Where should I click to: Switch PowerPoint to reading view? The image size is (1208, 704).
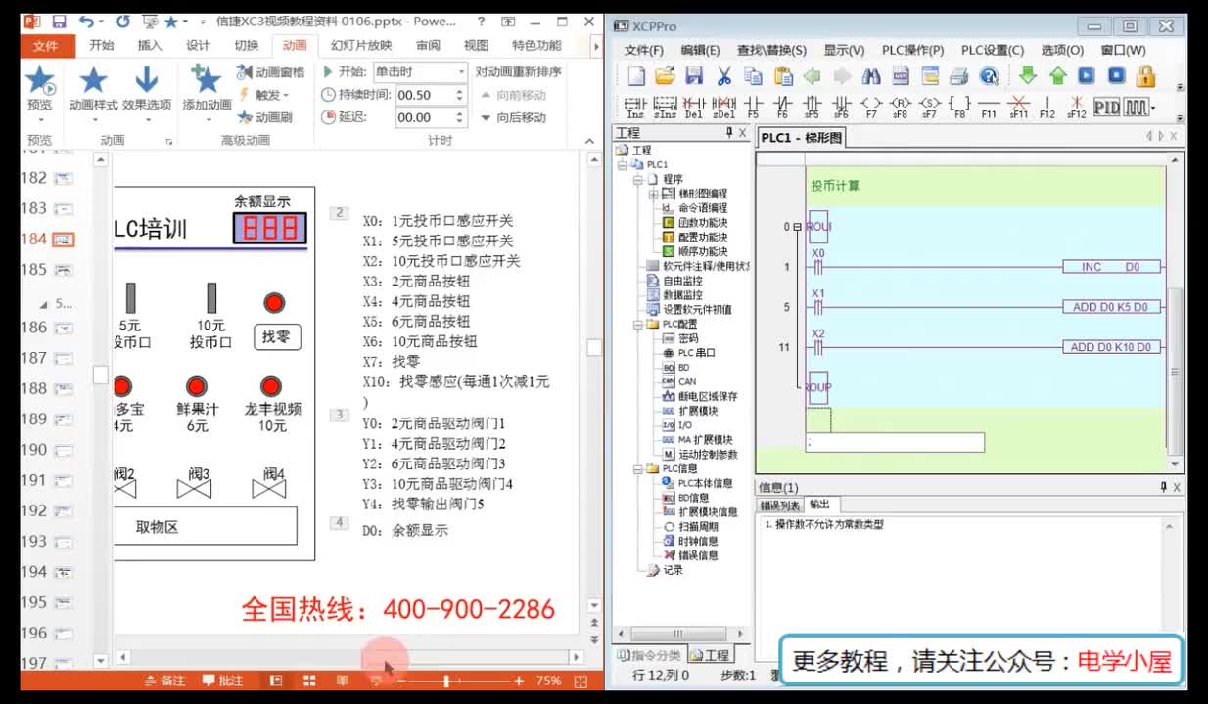(343, 681)
